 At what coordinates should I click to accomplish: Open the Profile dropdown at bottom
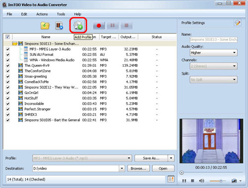click(x=82, y=158)
